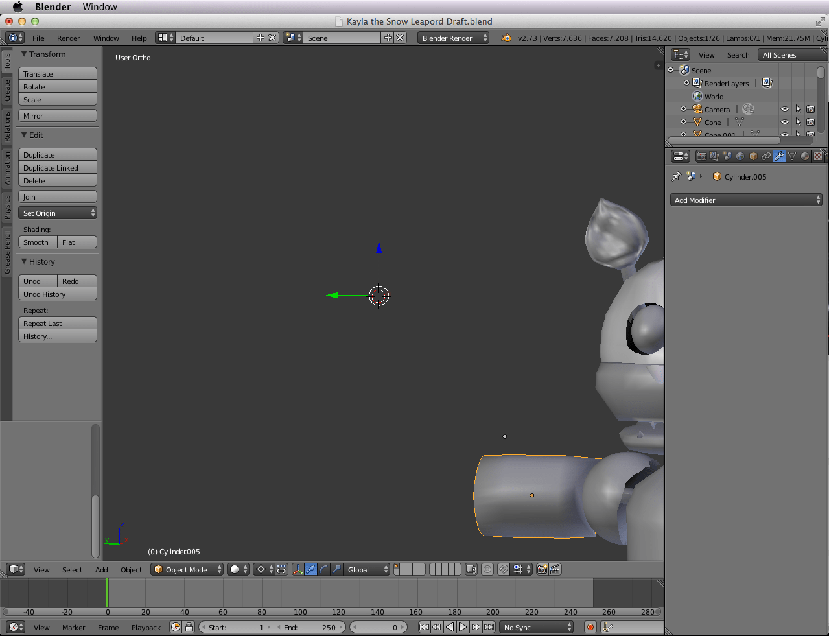
Task: Open the Object properties tab (cube icon)
Action: point(753,156)
